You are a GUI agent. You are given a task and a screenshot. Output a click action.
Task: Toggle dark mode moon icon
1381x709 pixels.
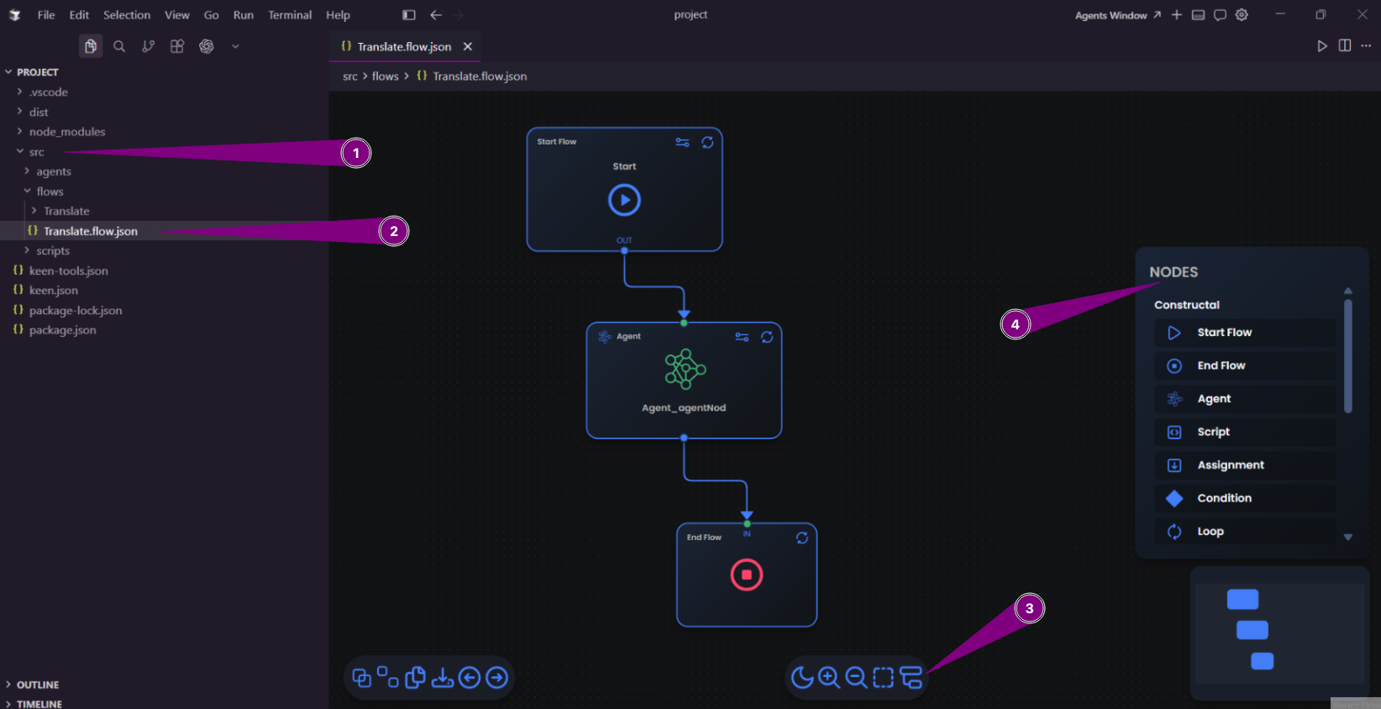pyautogui.click(x=802, y=677)
